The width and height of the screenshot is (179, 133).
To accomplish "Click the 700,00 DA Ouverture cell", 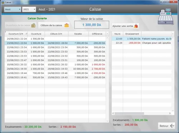I will [38, 73].
